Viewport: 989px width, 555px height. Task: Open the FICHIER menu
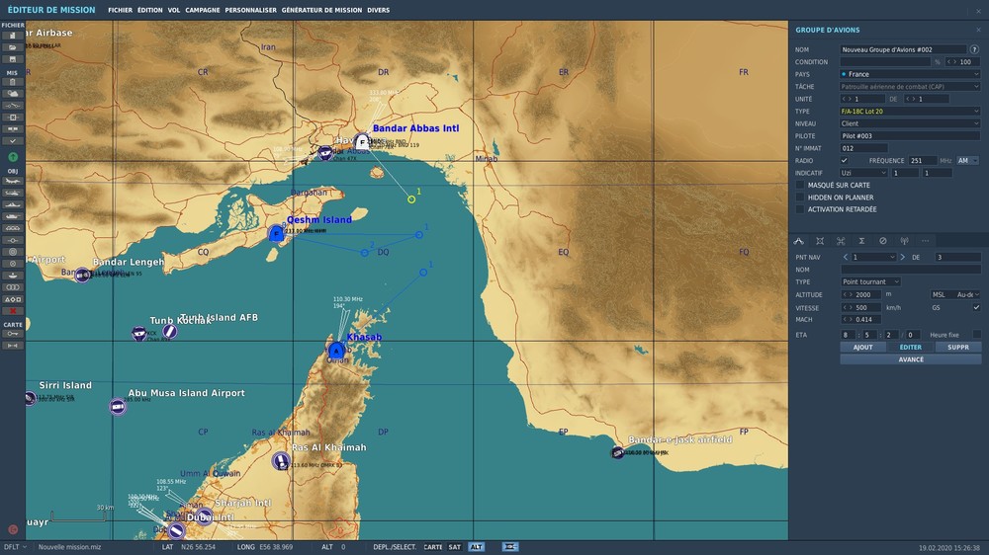click(x=120, y=10)
